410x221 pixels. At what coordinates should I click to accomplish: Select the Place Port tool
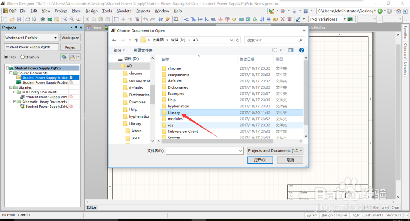tap(276, 19)
